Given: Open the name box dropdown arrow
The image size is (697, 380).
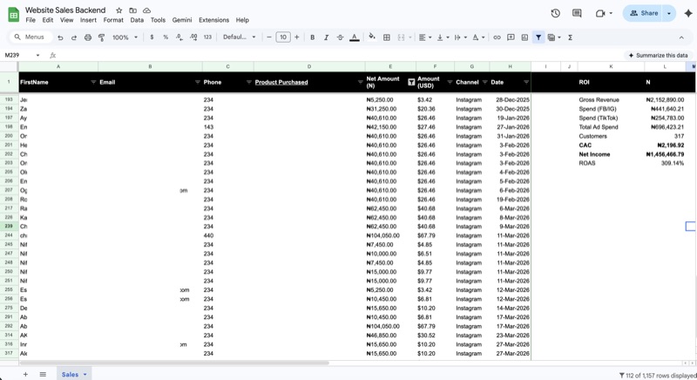Looking at the screenshot, I should (37, 55).
